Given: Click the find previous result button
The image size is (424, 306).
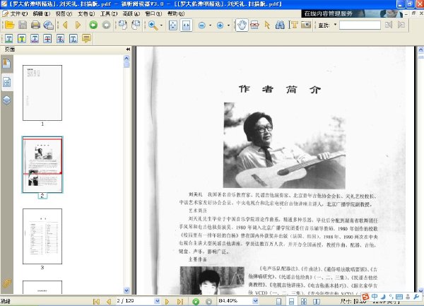Looking at the screenshot, I should point(389,25).
